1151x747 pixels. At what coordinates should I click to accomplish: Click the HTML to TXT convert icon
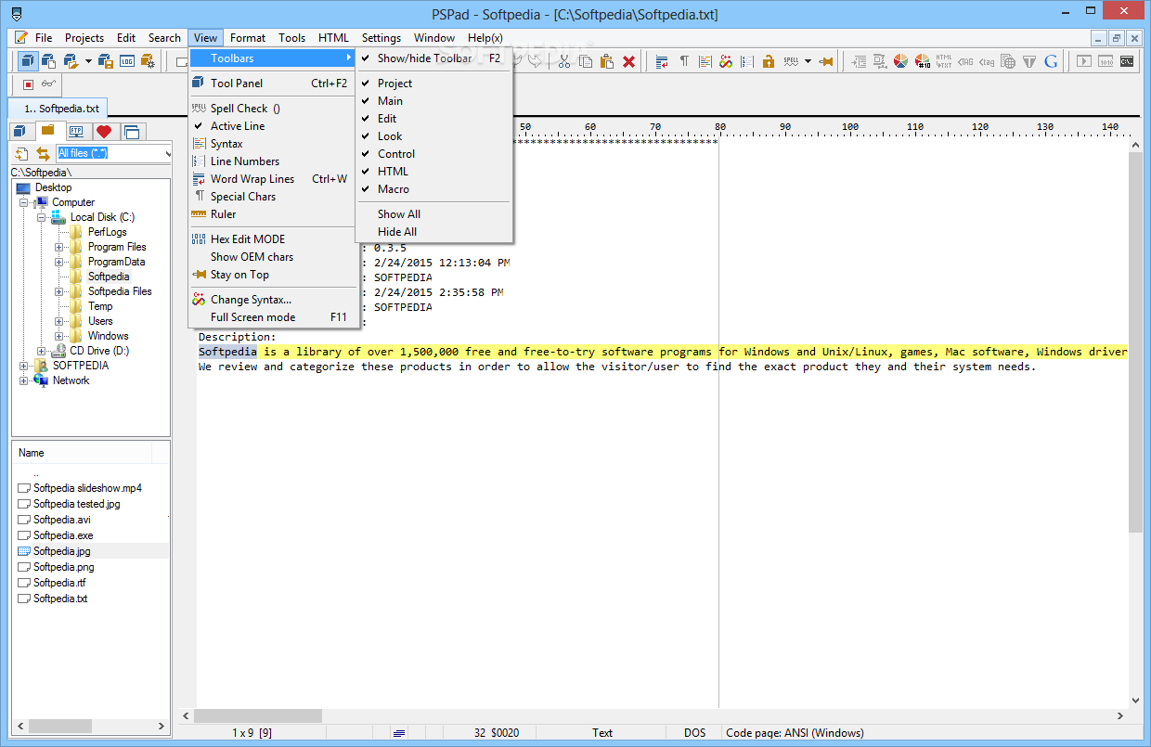pos(944,61)
